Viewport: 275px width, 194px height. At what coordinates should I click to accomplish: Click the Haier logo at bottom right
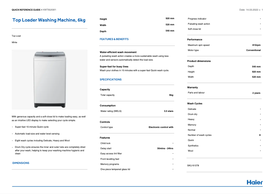pyautogui.click(x=254, y=182)
